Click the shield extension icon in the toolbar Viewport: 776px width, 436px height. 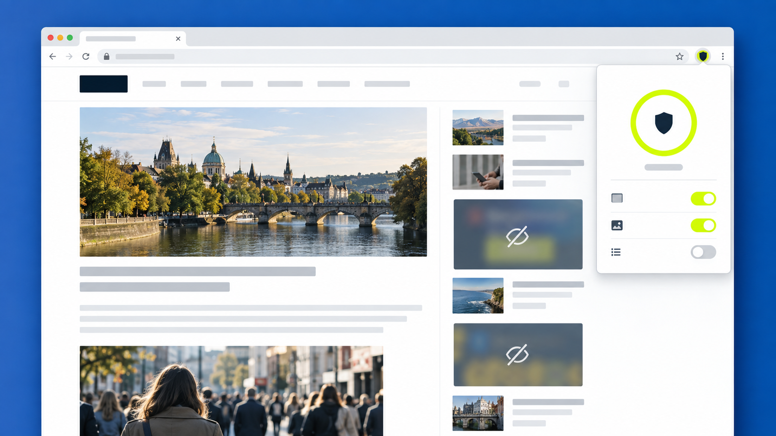703,57
